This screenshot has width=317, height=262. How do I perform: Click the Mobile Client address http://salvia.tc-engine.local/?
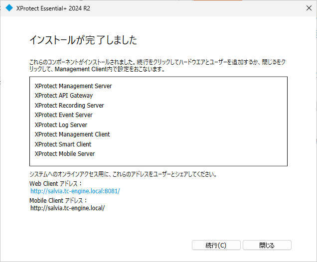coord(67,208)
